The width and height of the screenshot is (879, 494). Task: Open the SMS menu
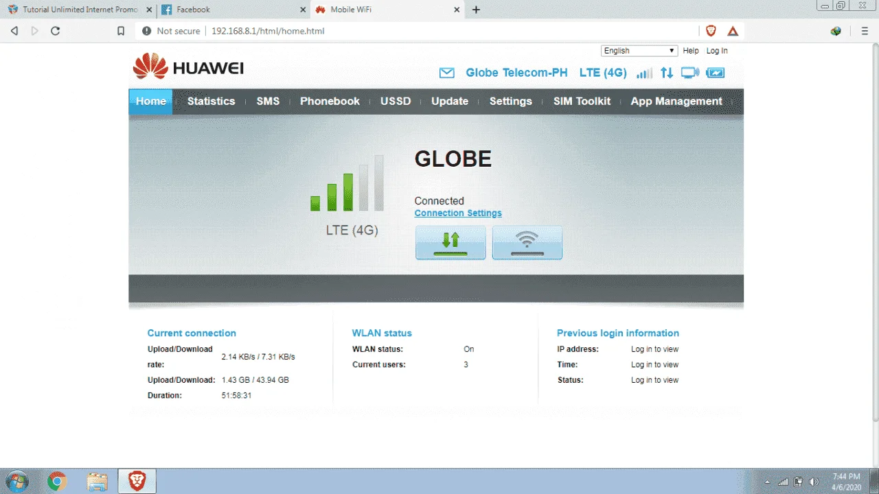coord(268,102)
